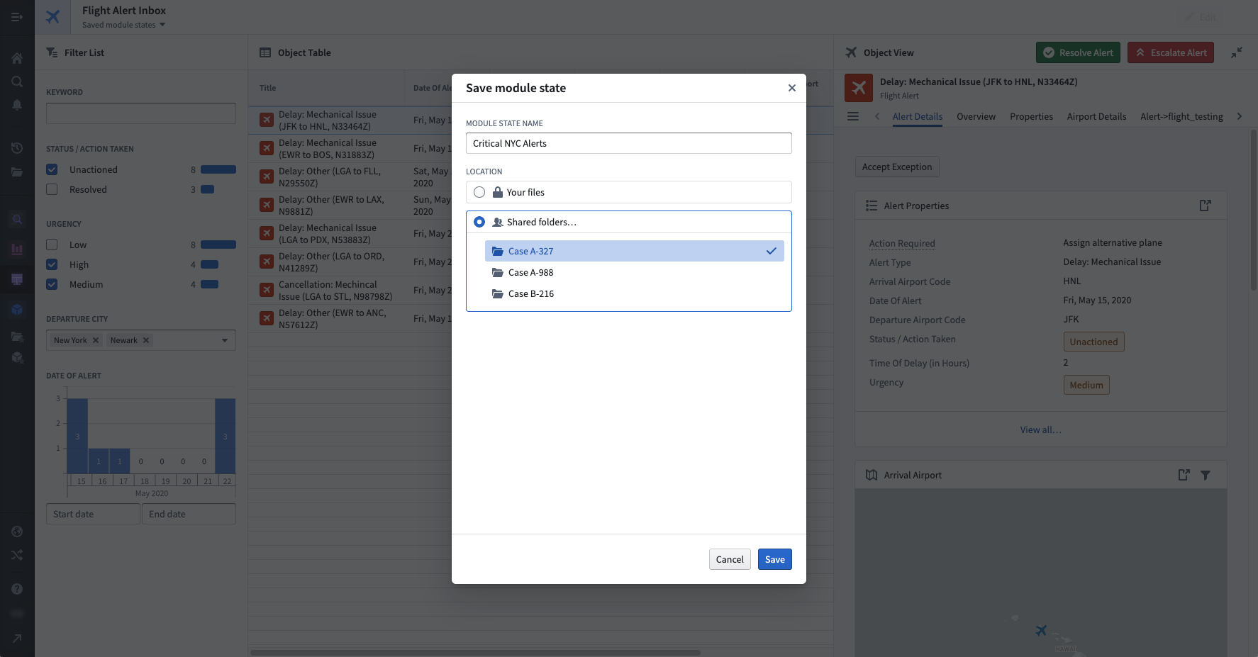Open Alert Properties in new window
Viewport: 1258px width, 657px height.
pyautogui.click(x=1205, y=206)
